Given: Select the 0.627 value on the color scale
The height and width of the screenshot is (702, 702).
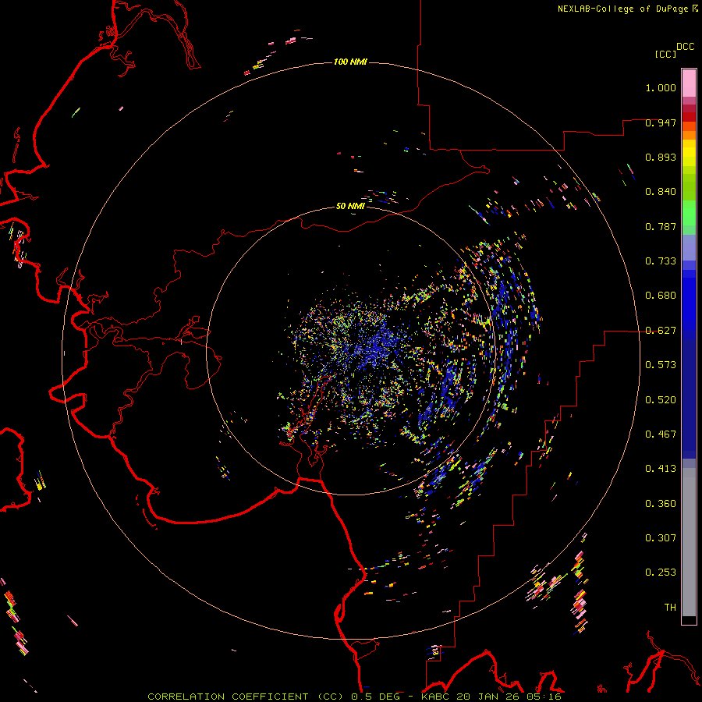Looking at the screenshot, I should point(661,331).
